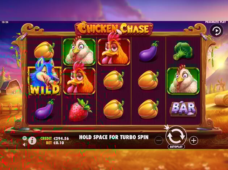Click the broccoli symbol
Screen dimensions: 228x170
click(183, 51)
